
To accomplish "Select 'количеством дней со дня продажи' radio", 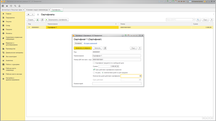I will point(102,72).
